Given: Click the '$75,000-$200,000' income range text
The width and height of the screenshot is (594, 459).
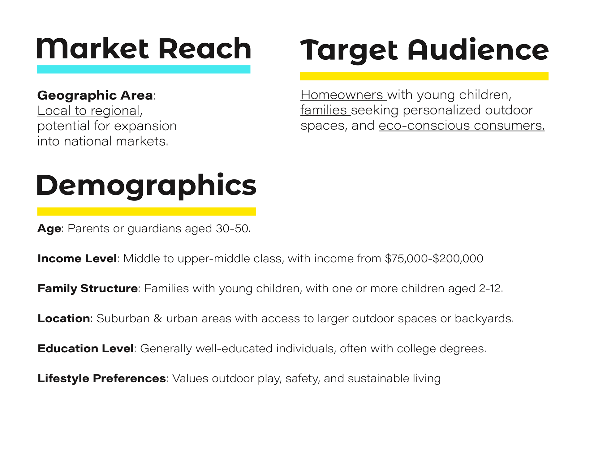Looking at the screenshot, I should 434,259.
